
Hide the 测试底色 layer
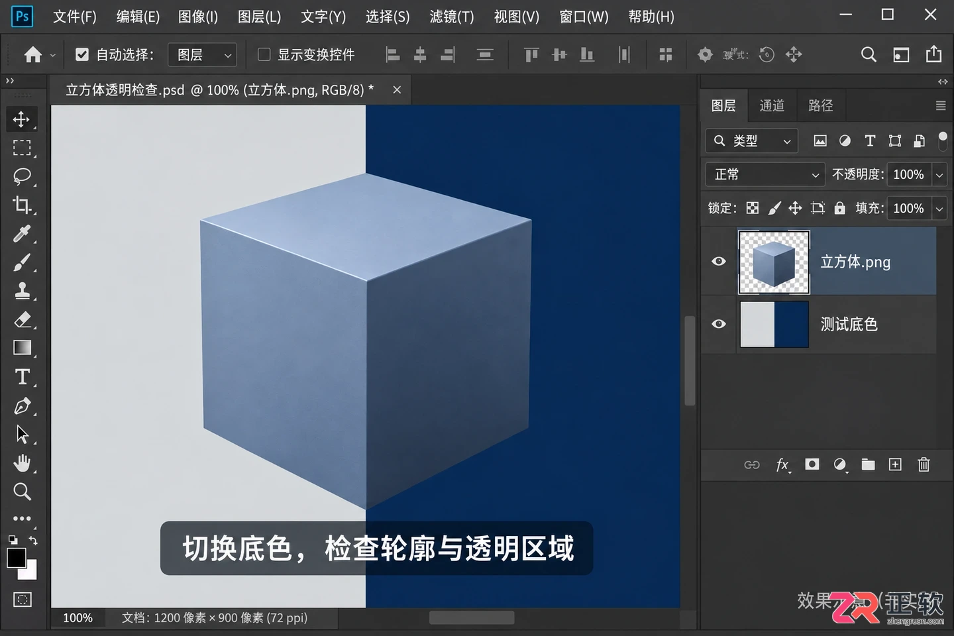[x=719, y=324]
